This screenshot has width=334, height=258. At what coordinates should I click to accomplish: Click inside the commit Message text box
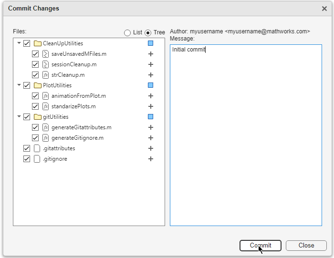click(246, 138)
